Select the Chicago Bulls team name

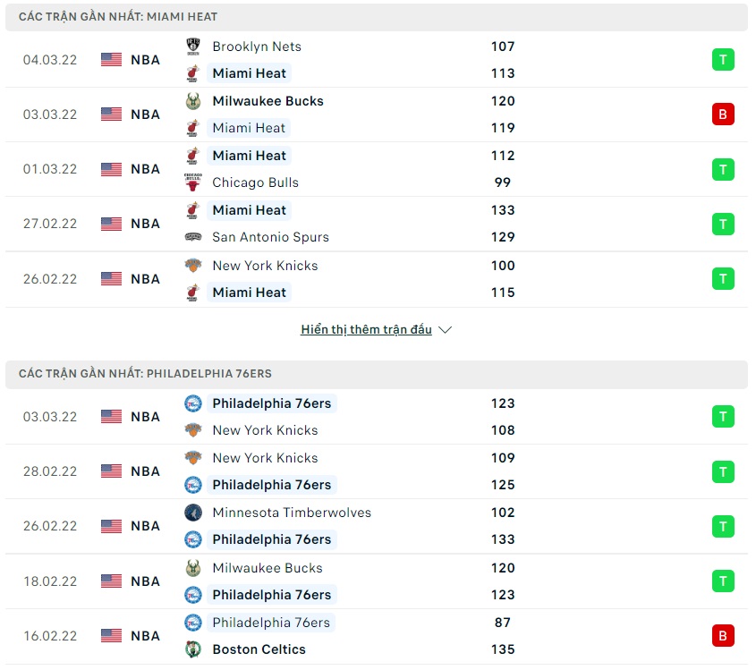tap(255, 182)
